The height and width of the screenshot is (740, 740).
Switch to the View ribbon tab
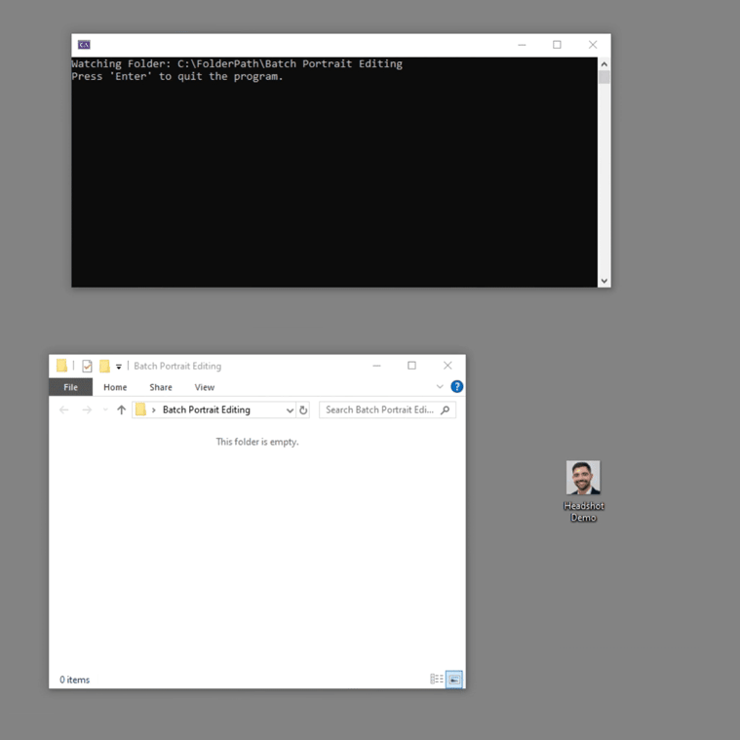tap(205, 387)
